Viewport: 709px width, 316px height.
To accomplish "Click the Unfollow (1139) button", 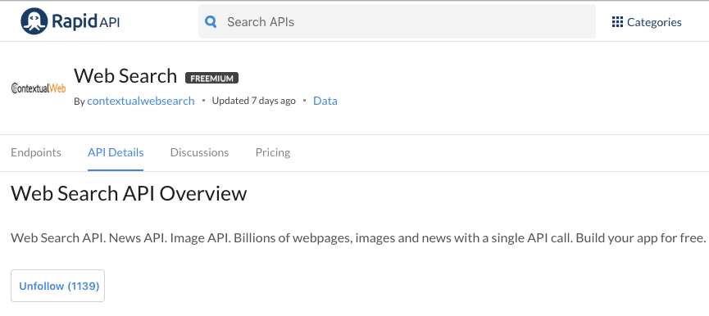I will point(58,286).
